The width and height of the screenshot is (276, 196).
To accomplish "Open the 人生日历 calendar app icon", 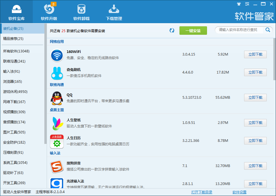I will pyautogui.click(x=57, y=141).
